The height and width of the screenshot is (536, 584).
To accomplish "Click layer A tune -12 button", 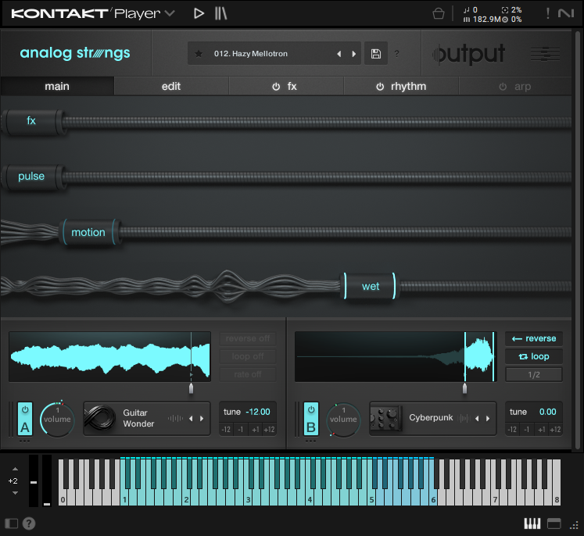I will coord(226,430).
